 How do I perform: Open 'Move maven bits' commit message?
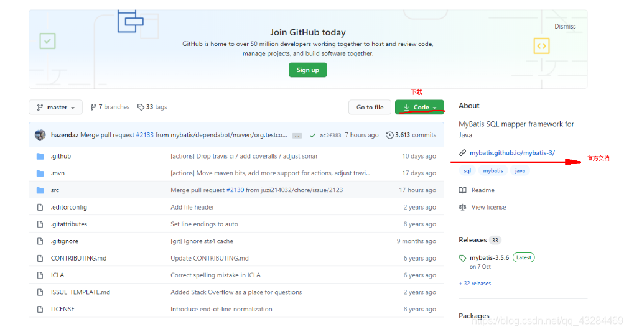[271, 173]
